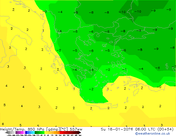176x136 pixels.
Task: Pick the bright yellow swatch after green
Action: pos(45,132)
